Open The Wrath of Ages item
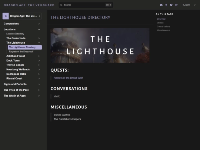200x150 pixels. point(15,96)
